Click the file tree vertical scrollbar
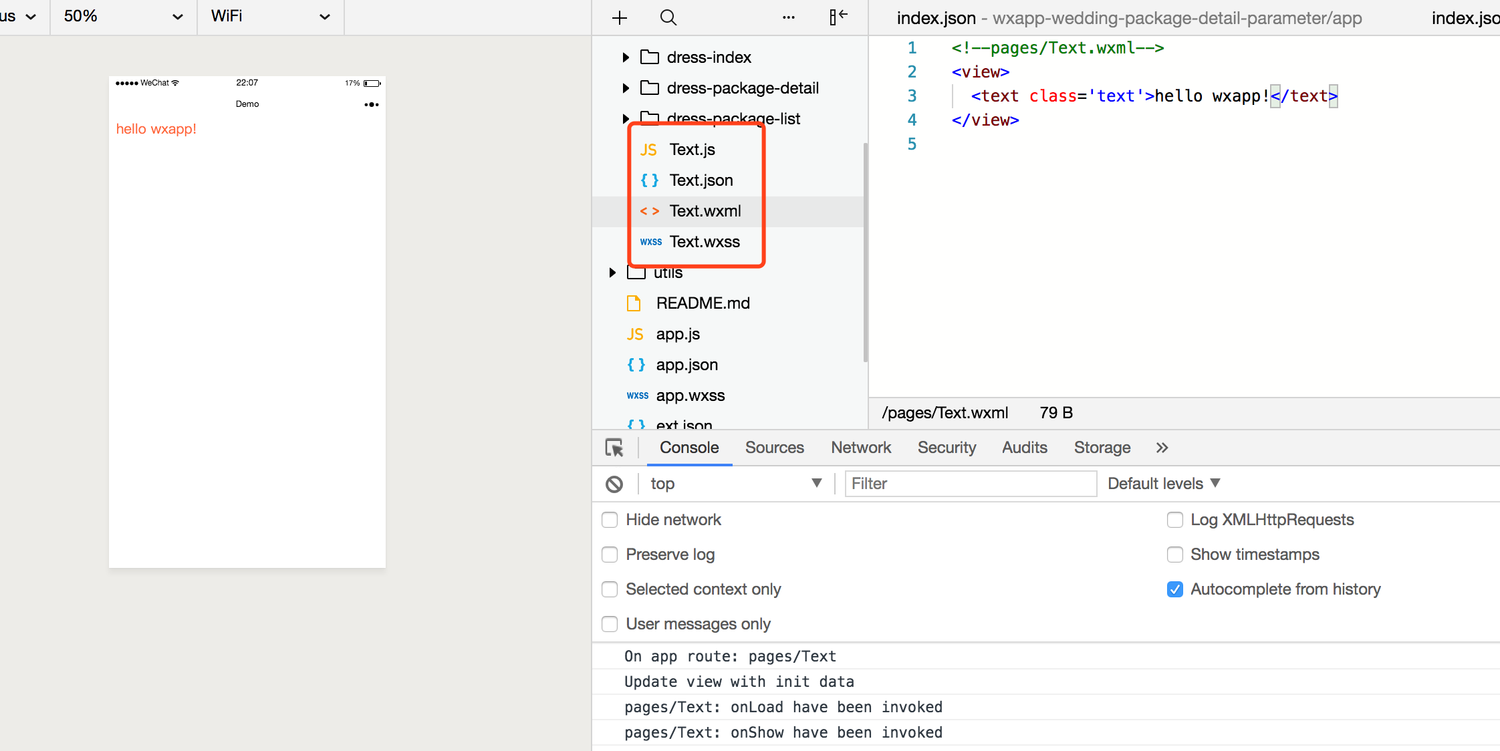The height and width of the screenshot is (751, 1500). [x=865, y=254]
